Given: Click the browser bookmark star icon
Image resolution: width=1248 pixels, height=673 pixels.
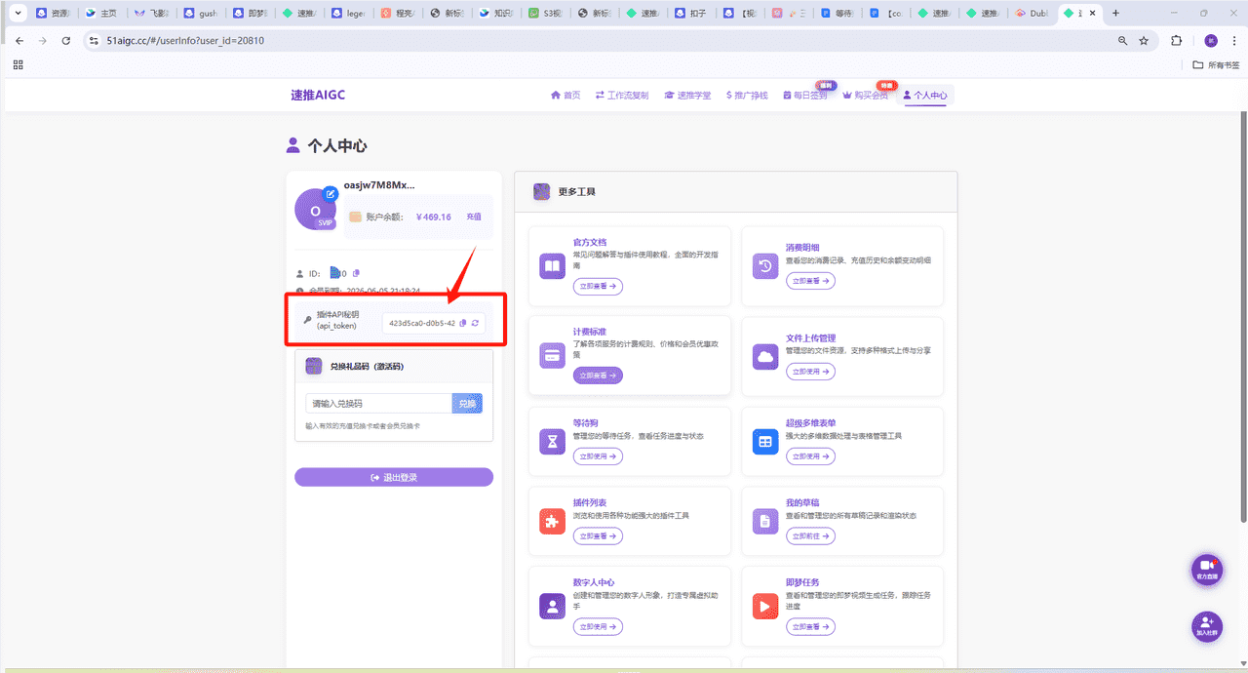Looking at the screenshot, I should (1144, 42).
